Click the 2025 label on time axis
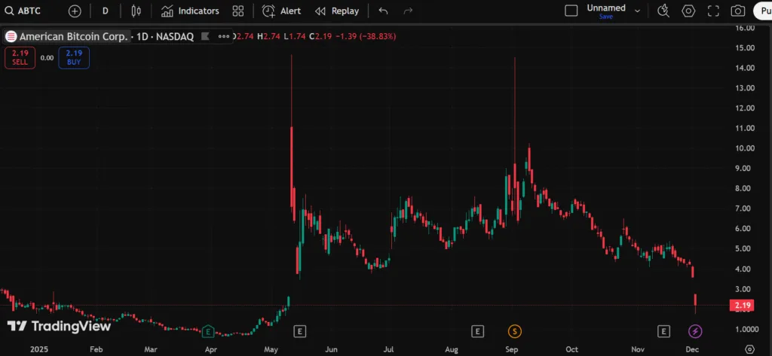Screen dimensions: 772x356 point(39,349)
